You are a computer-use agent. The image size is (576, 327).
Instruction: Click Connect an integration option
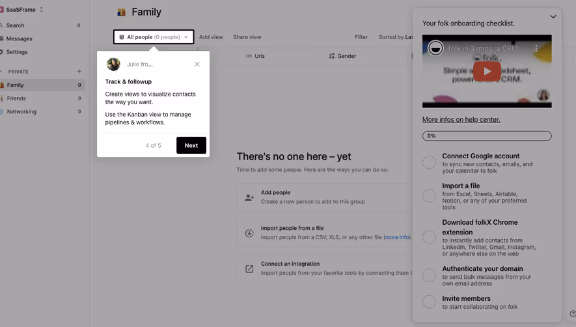coord(325,268)
